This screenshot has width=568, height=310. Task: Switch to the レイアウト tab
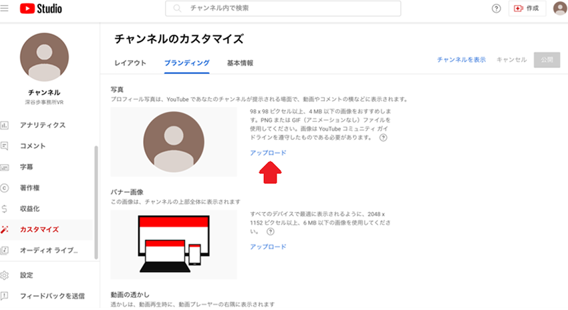pos(130,63)
